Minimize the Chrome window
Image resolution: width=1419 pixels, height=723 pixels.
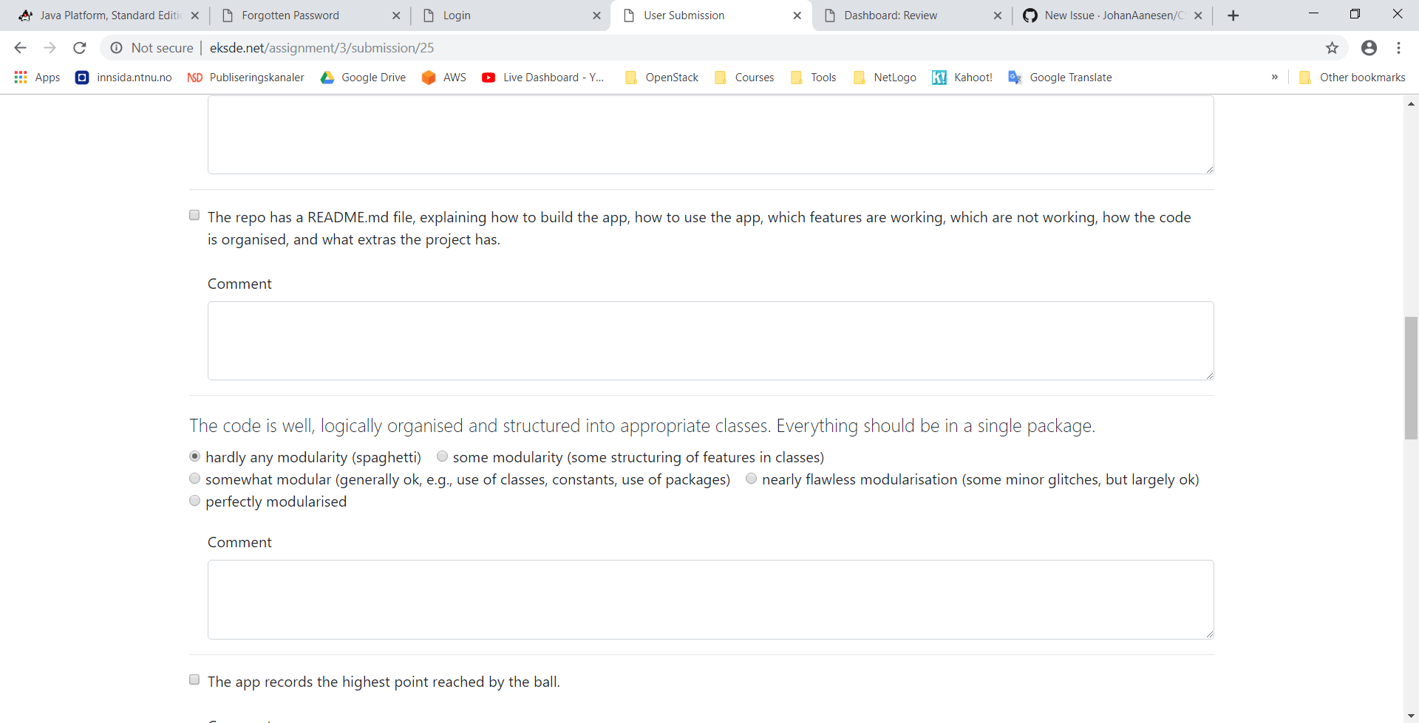(1313, 14)
